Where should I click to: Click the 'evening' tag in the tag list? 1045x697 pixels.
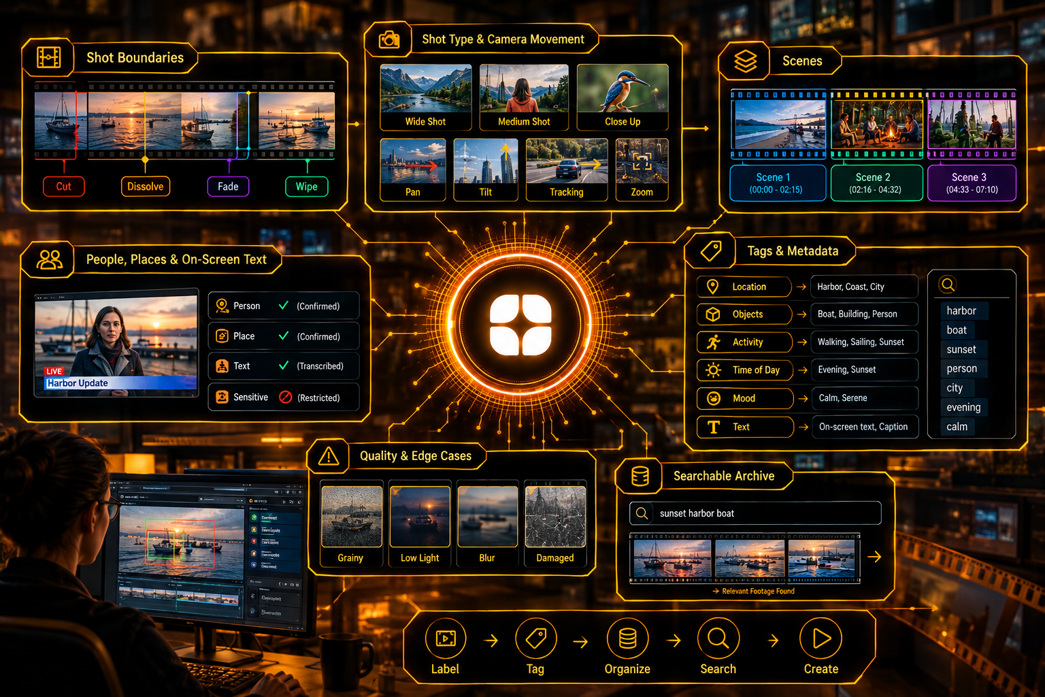pos(964,407)
